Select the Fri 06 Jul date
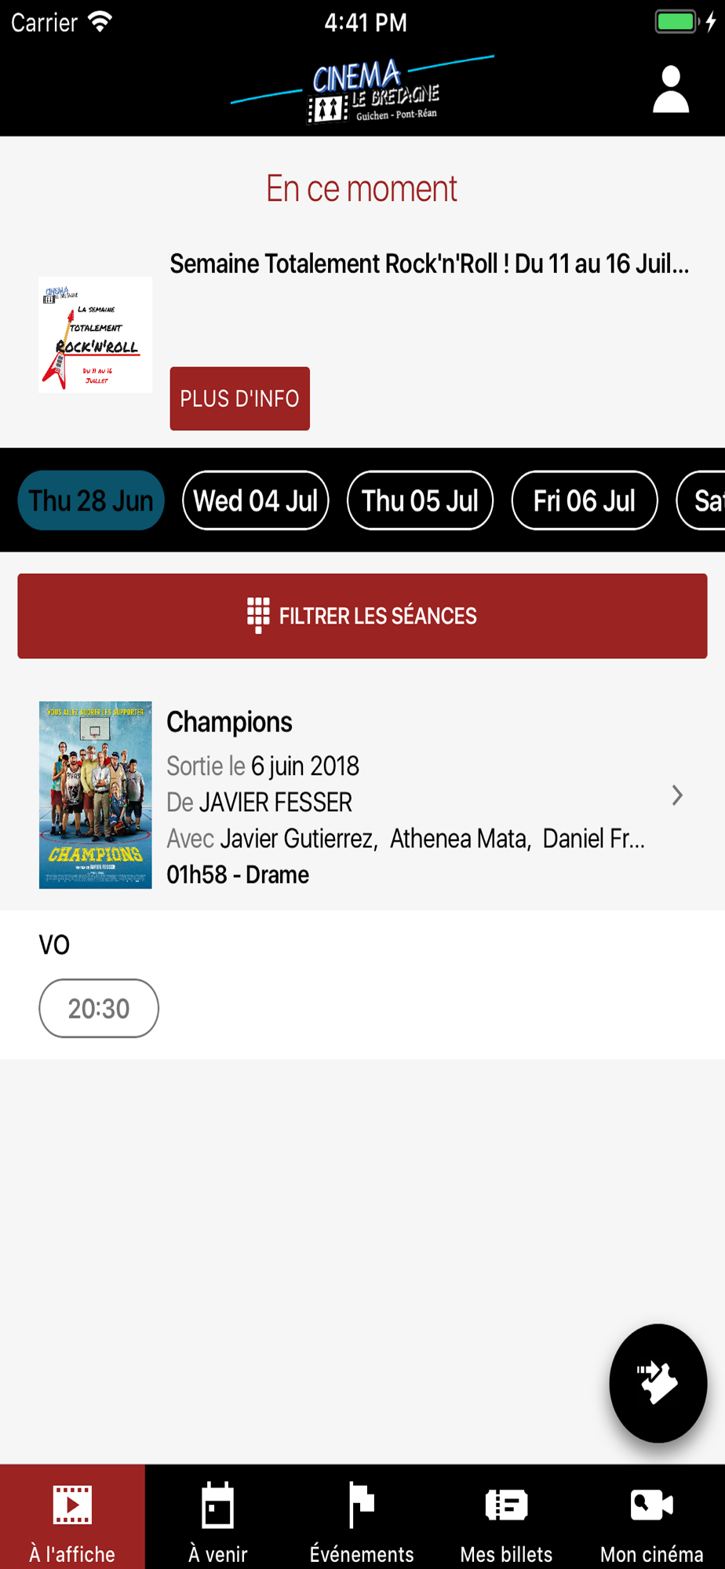The width and height of the screenshot is (725, 1569). coord(585,501)
